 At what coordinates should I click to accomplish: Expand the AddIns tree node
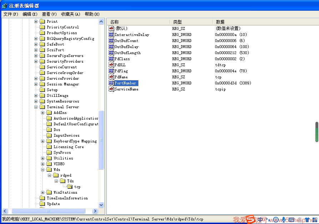click(x=43, y=113)
